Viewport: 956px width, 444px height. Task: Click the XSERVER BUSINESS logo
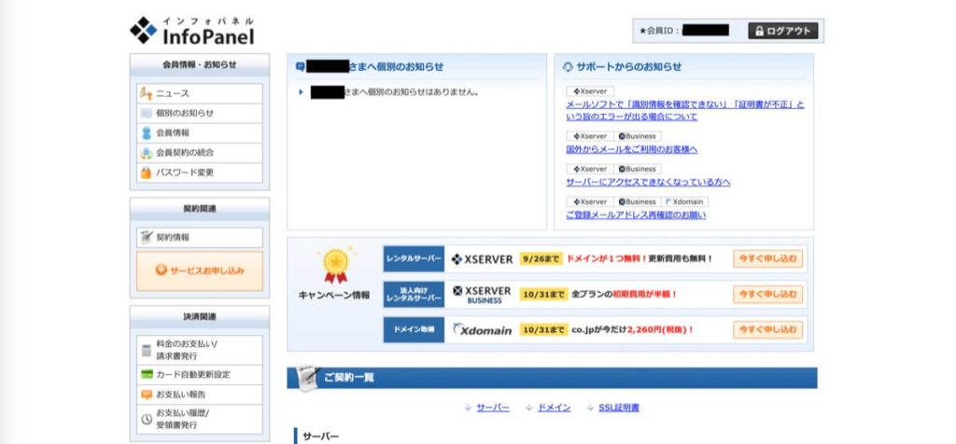482,294
